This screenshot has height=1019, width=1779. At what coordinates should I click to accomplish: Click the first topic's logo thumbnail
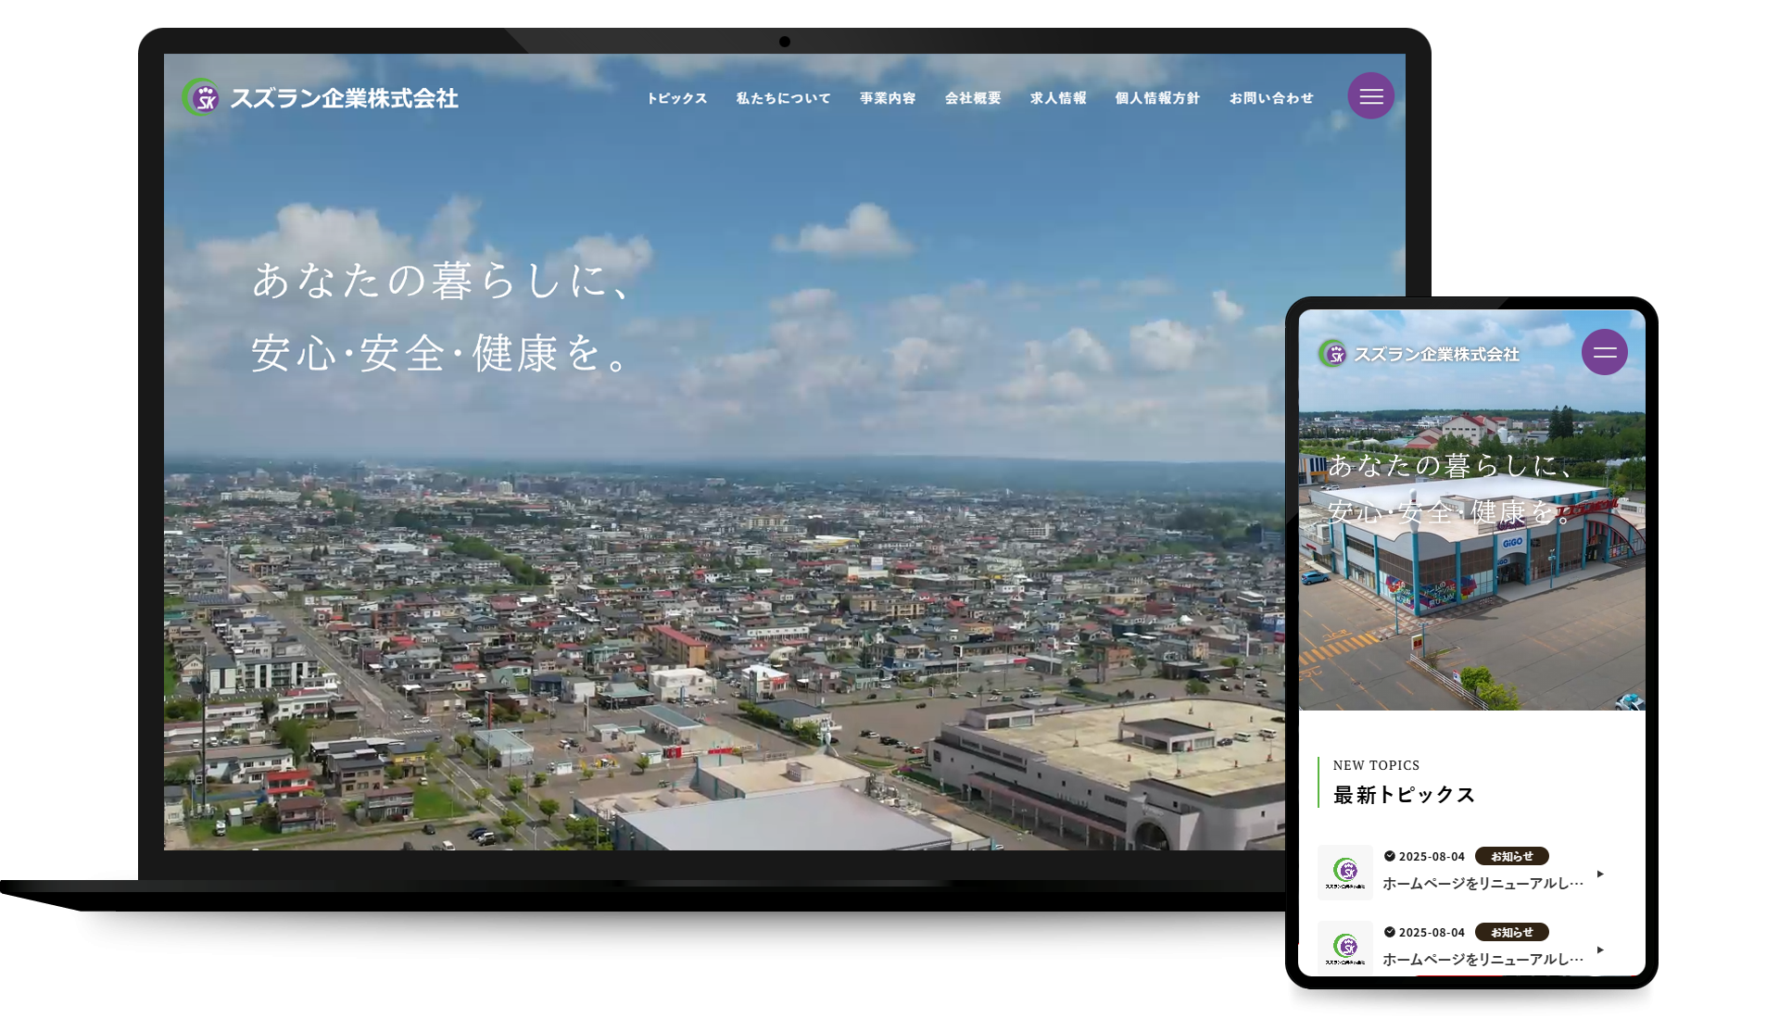[1345, 872]
